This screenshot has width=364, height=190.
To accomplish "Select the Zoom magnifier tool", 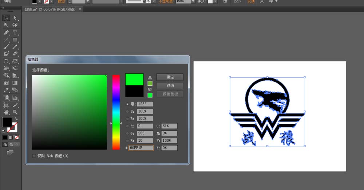I will click(15, 112).
